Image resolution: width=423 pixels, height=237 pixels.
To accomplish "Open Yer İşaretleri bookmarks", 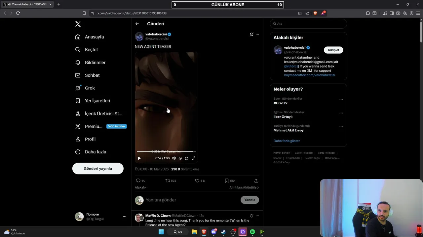I will 93,101.
